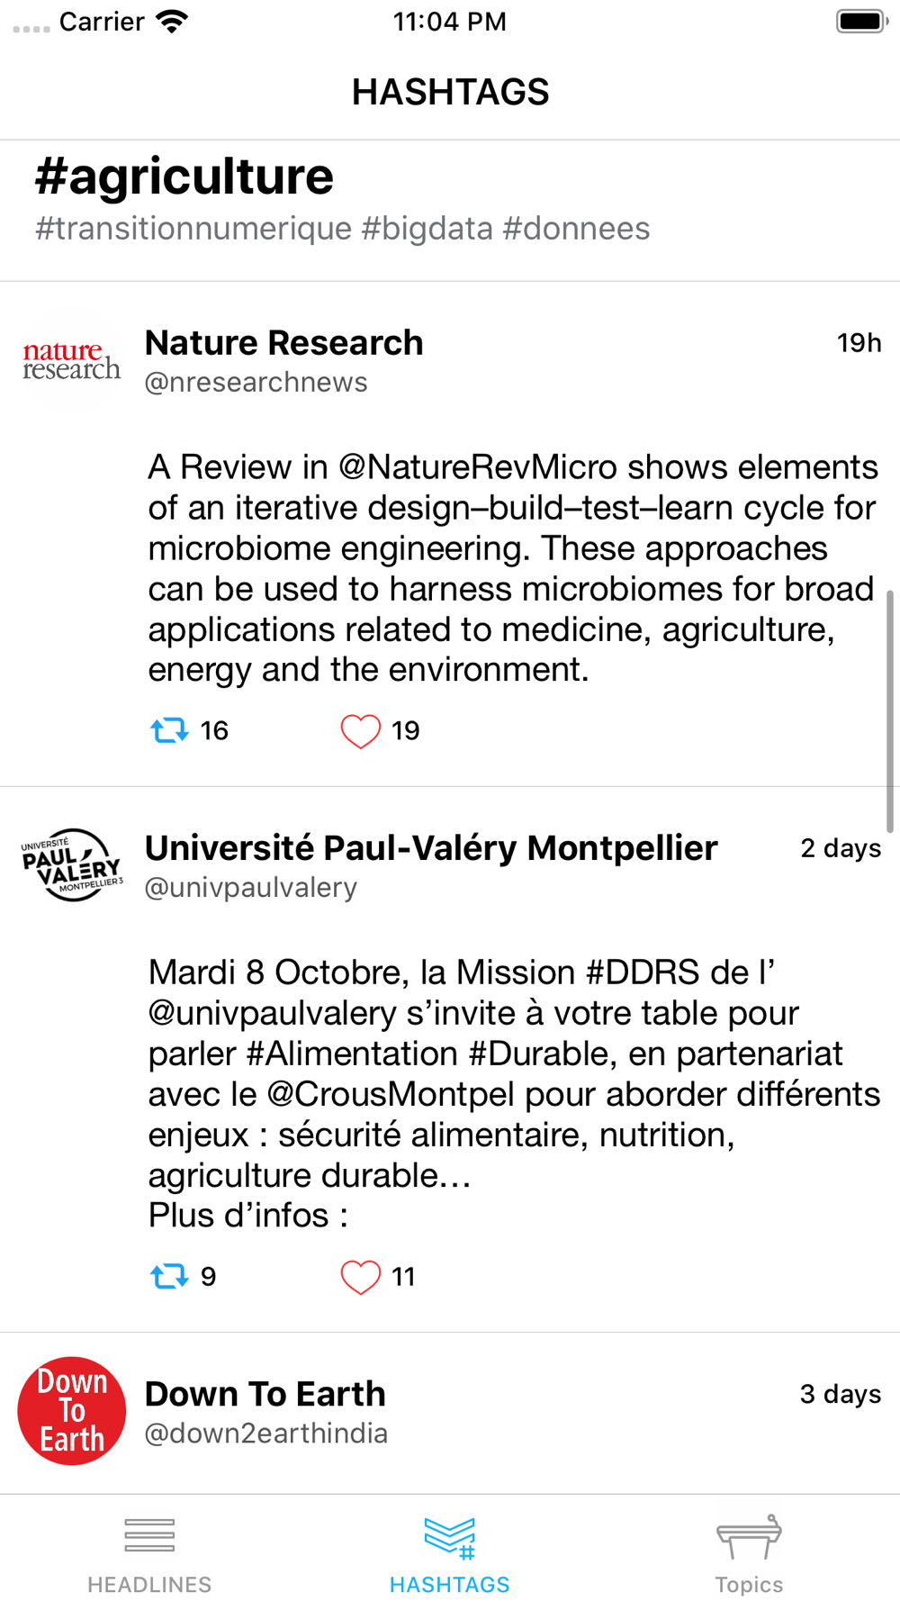Screen dimensions: 900x1601
Task: Select the Hashtags tab icon
Action: point(449,1538)
